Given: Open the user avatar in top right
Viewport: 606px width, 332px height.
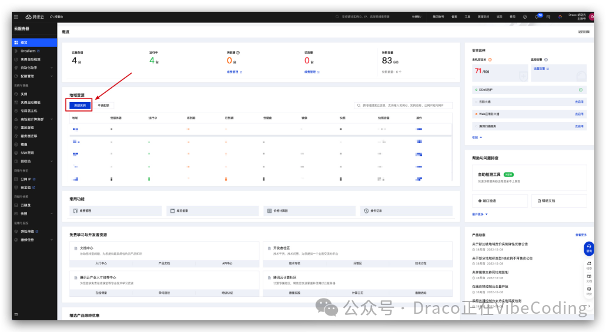Looking at the screenshot, I should pos(592,17).
